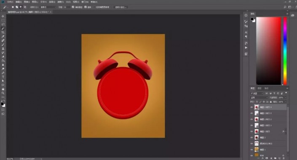
Task: Toggle the contiguous checkbox in options bar
Action: click(x=86, y=7)
